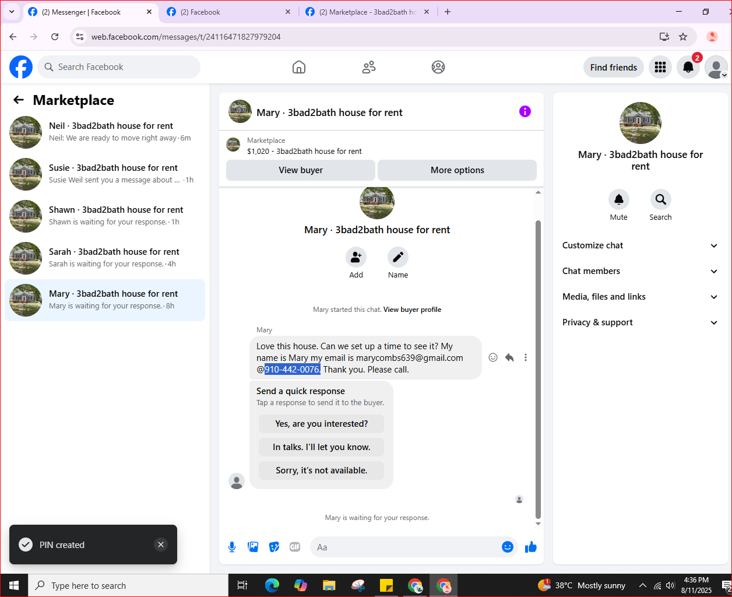Viewport: 732px width, 597px height.
Task: Expand Media, files and links section
Action: click(640, 297)
